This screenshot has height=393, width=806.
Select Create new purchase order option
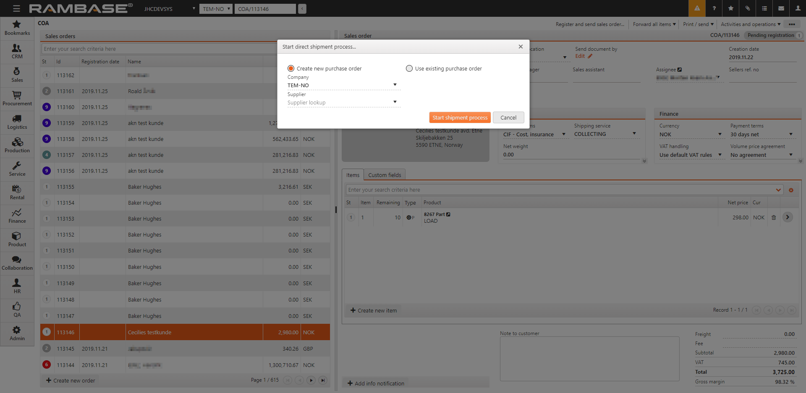(291, 68)
